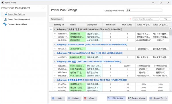Screen dimensions: 172x104
Task: Select the first 06cadf0e setting id cell
Action: pyautogui.click(x=63, y=84)
